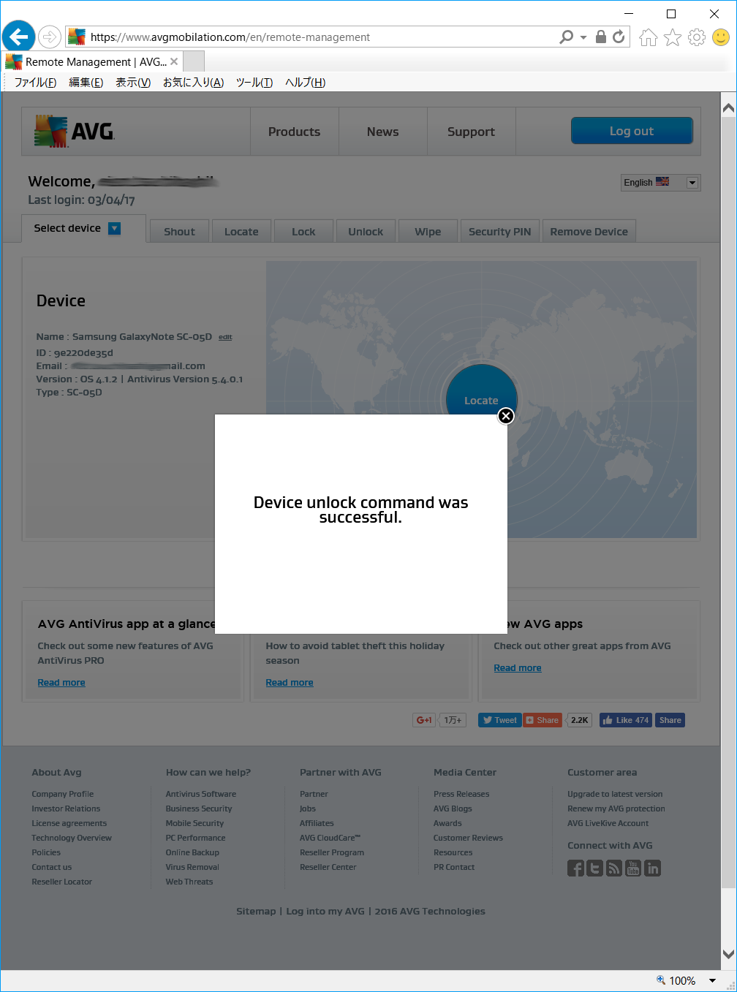Select the Unlock tab

click(x=366, y=232)
